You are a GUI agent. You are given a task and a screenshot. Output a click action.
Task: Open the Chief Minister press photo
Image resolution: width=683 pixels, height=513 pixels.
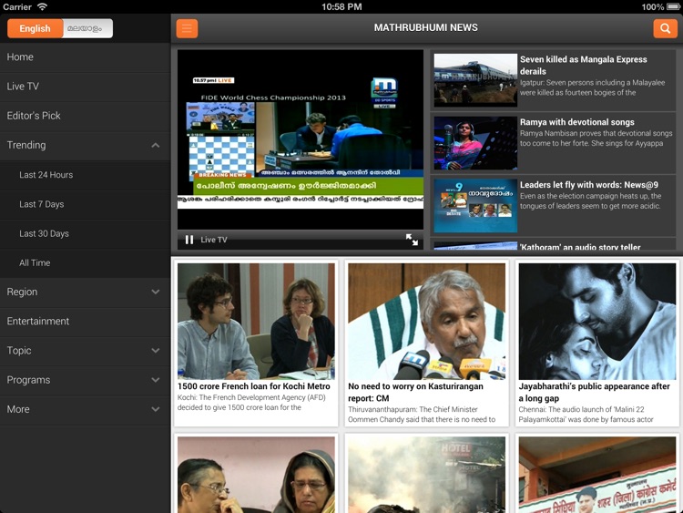(x=427, y=322)
